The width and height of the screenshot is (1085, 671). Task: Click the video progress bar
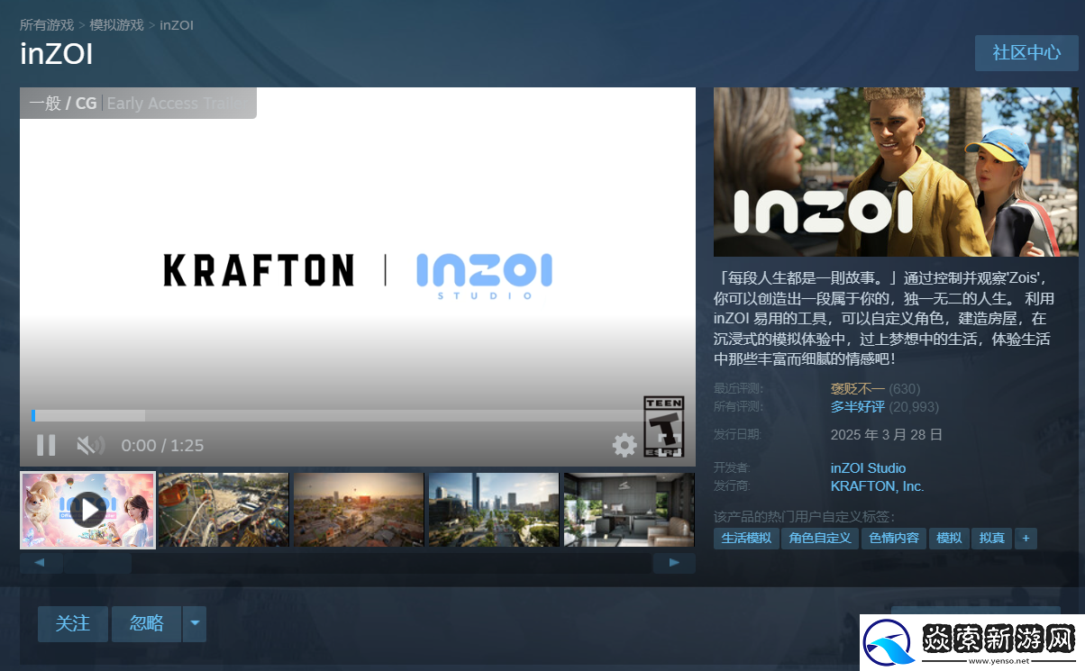click(x=335, y=415)
